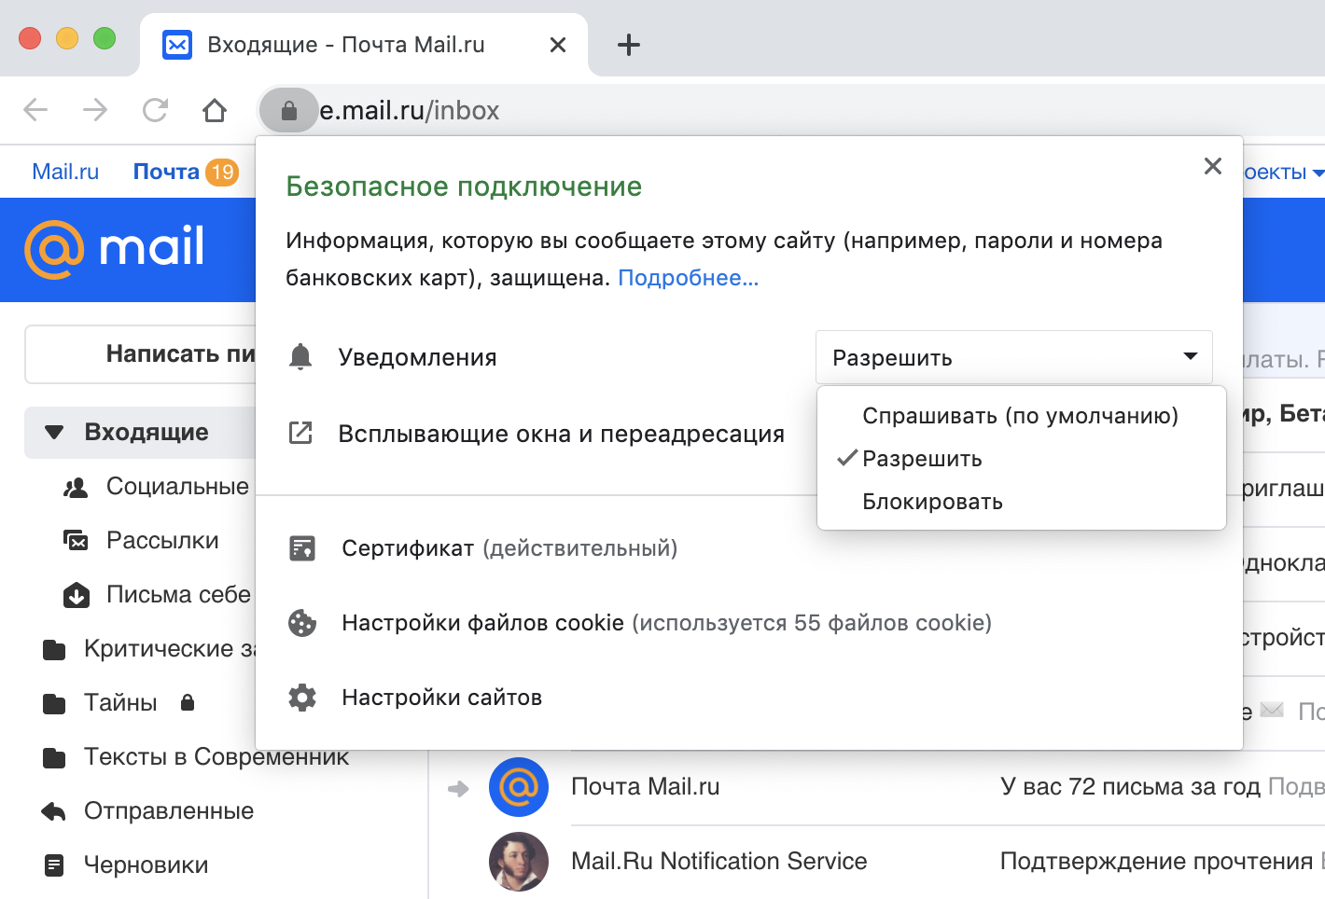Open email У вас 72 письма за год
Viewport: 1325px width, 899px height.
(1130, 787)
